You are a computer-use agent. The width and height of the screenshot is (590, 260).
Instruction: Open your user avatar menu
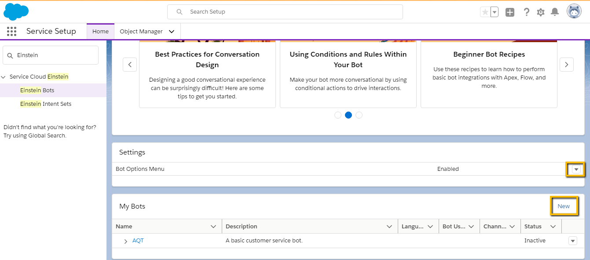click(x=574, y=11)
